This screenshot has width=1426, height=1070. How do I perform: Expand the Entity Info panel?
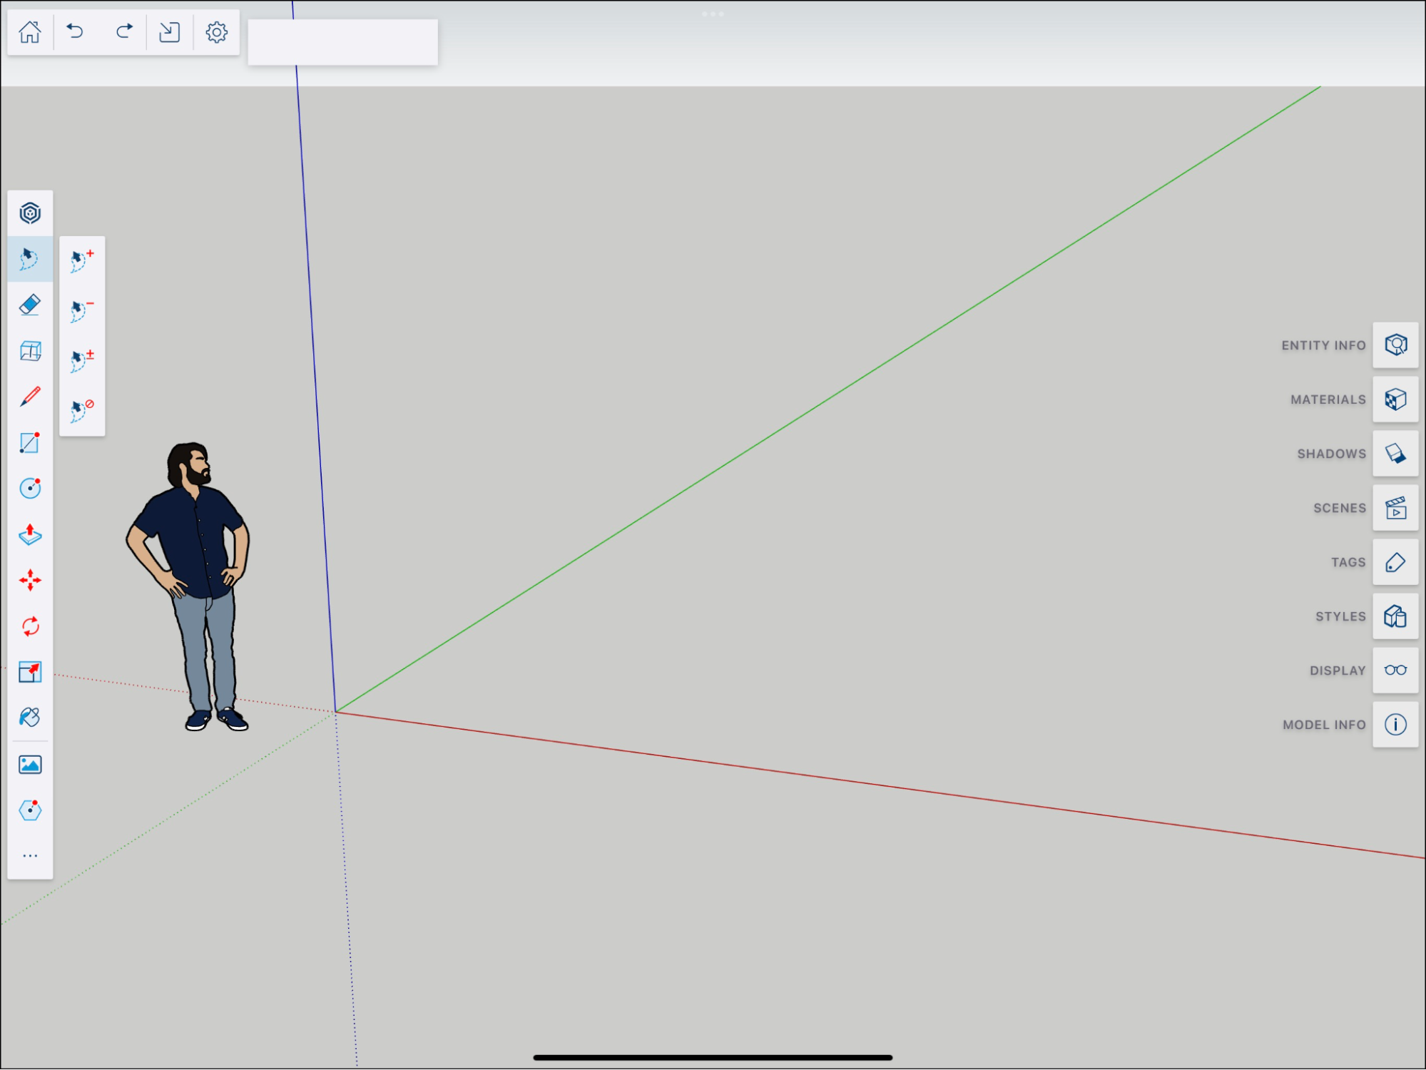(1395, 345)
